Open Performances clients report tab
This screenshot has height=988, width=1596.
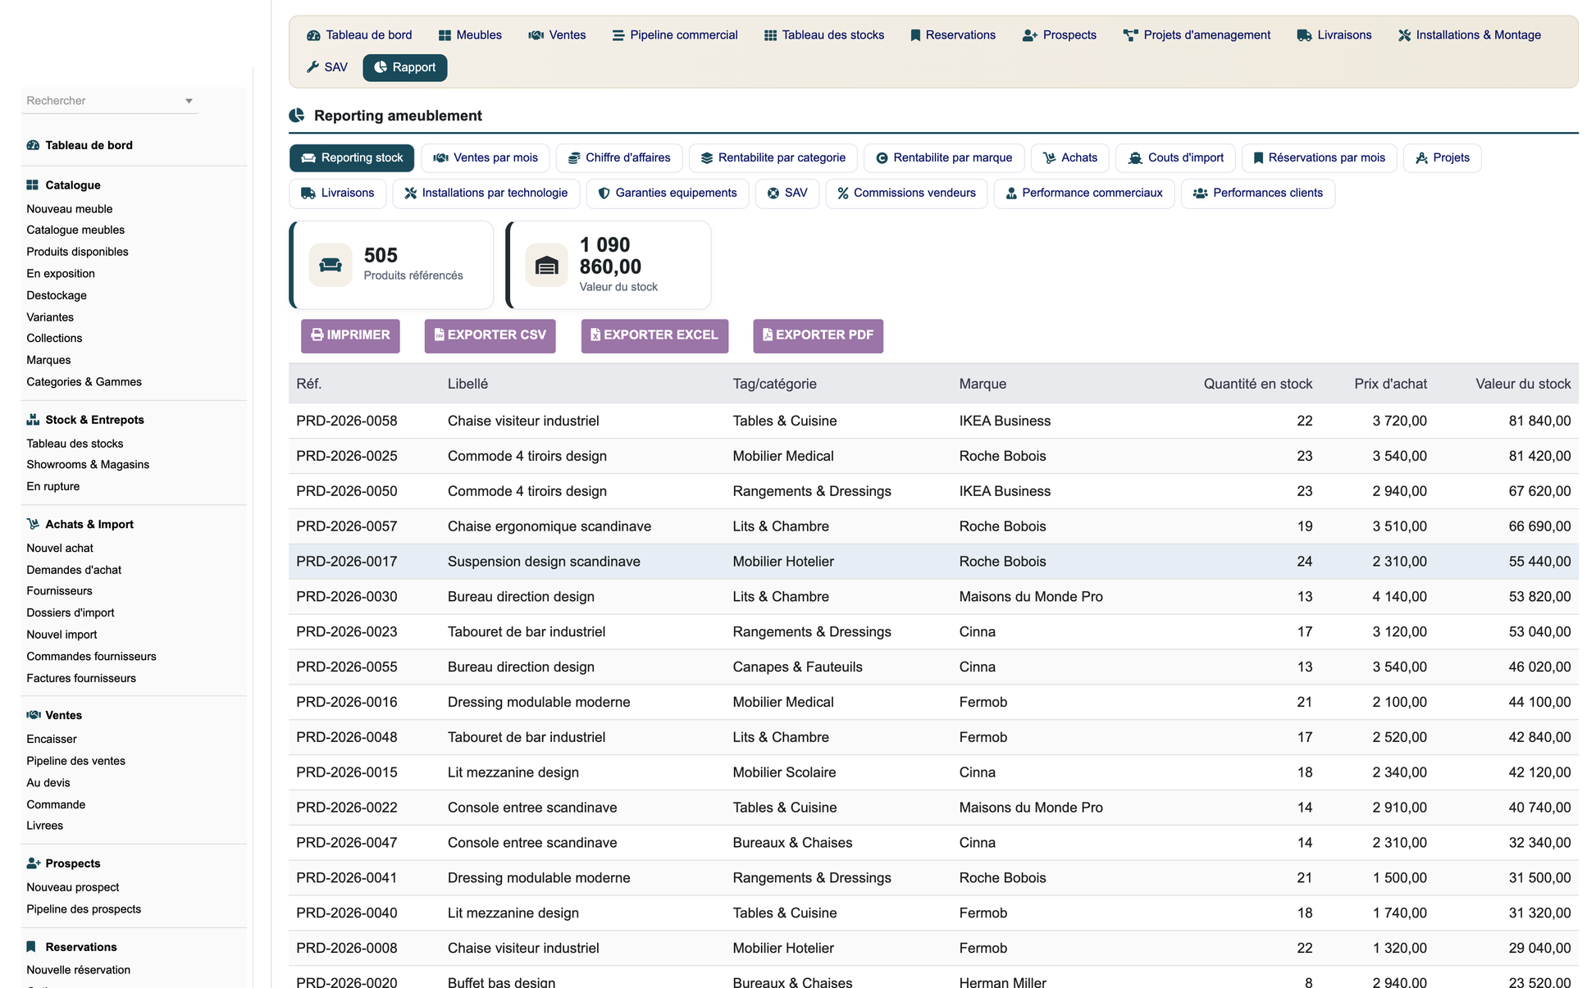[1258, 194]
